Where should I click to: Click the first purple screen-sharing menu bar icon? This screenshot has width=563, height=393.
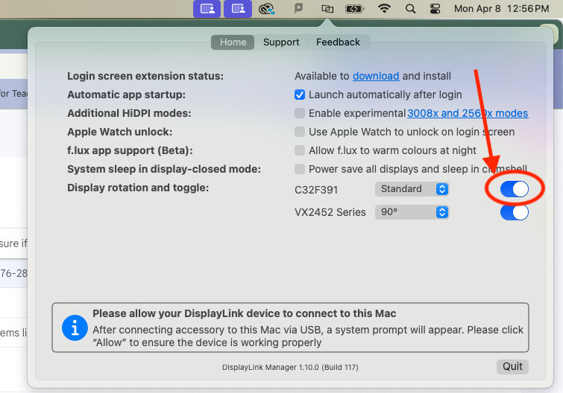click(x=207, y=9)
